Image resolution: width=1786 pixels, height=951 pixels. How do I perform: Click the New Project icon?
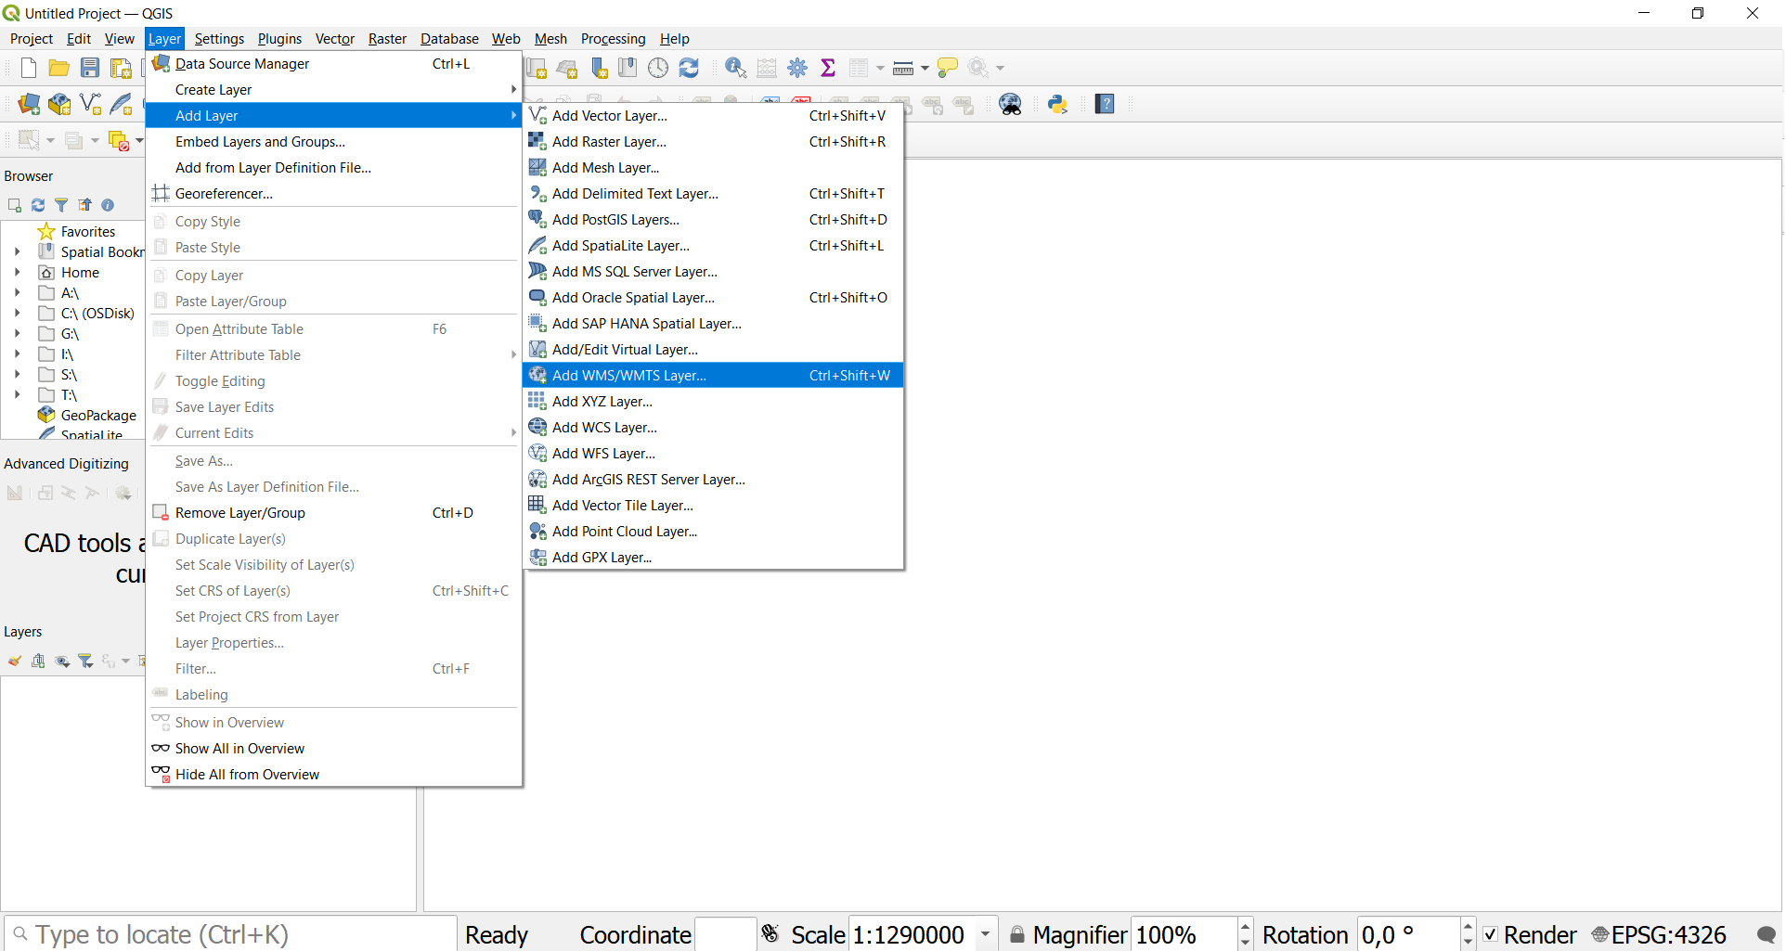pos(29,68)
